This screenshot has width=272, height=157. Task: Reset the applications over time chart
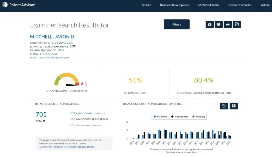click(x=224, y=106)
